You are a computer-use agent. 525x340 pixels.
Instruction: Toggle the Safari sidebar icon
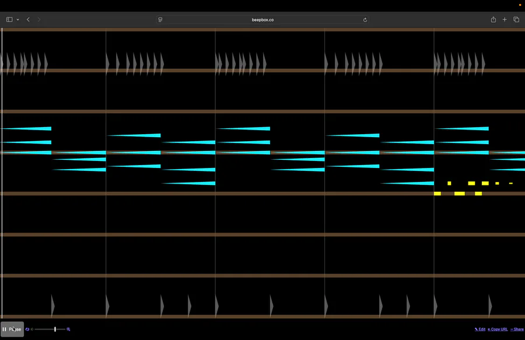click(x=9, y=20)
